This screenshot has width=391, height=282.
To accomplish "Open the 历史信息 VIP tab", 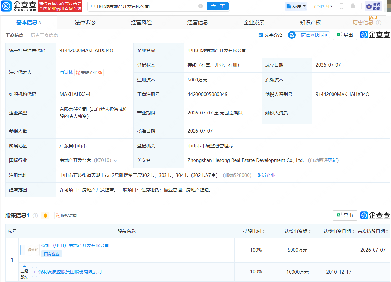I will [x=363, y=22].
